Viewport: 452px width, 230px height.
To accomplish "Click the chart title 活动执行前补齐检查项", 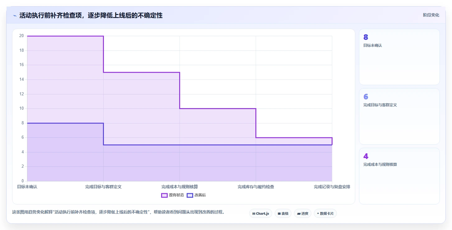I will [91, 15].
